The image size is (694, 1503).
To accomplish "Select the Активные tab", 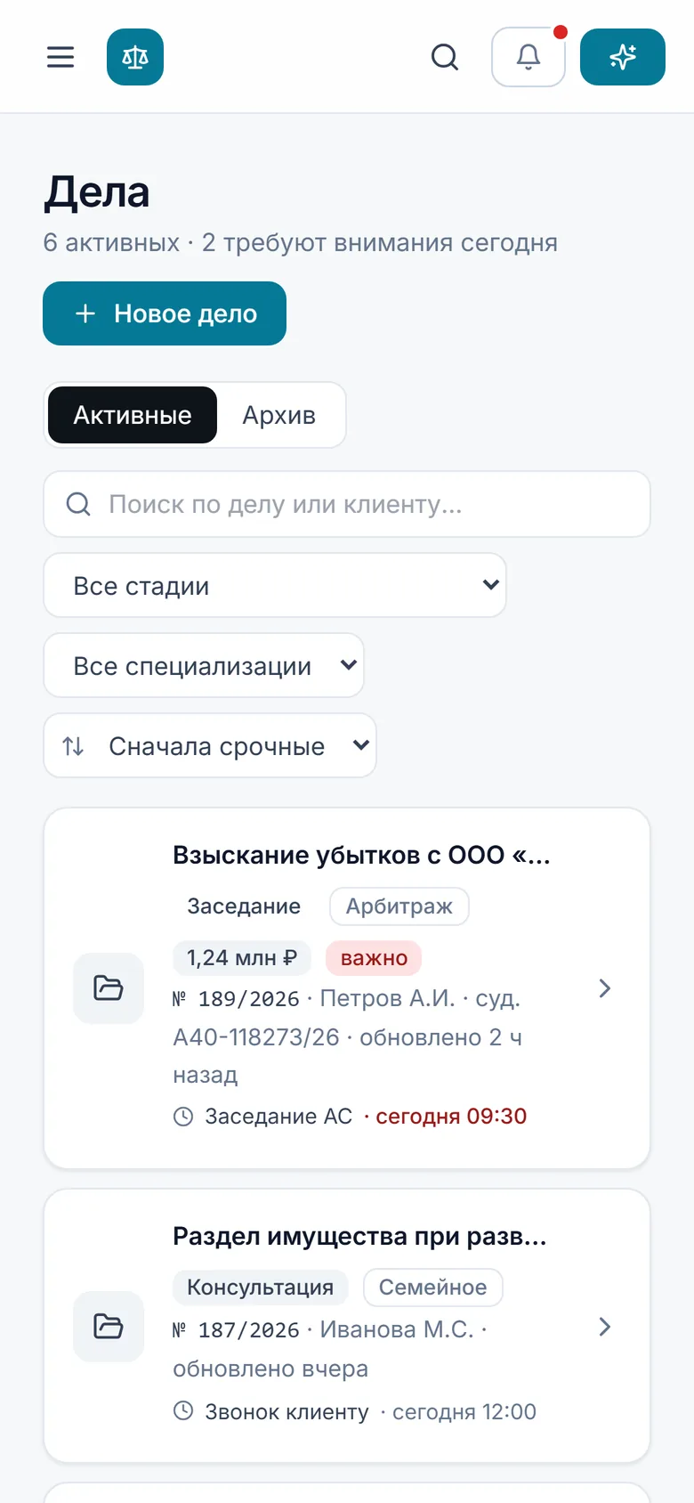I will (133, 415).
